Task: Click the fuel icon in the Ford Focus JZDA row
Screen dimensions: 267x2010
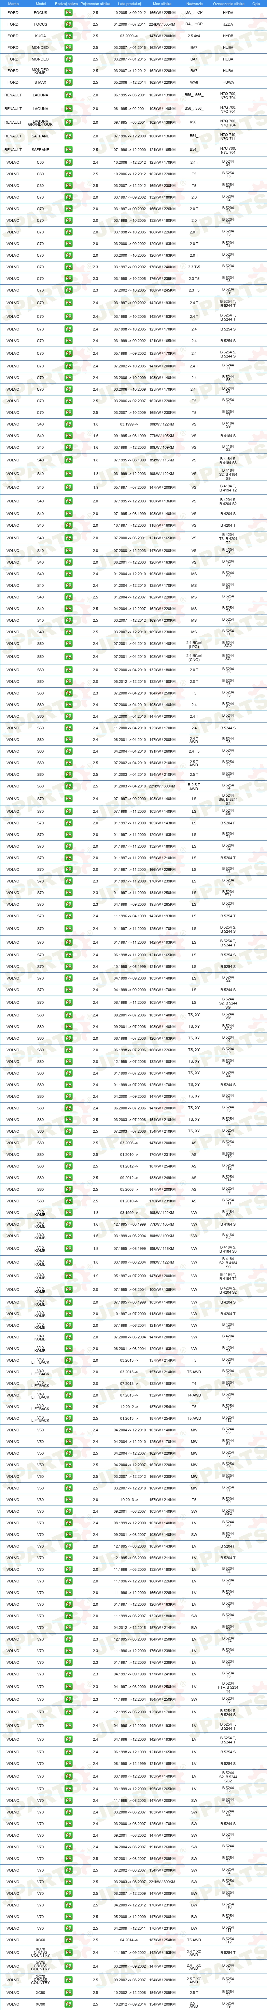Action: pos(69,24)
